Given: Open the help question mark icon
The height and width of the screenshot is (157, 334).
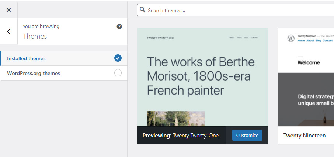Looking at the screenshot, I should click(x=119, y=27).
